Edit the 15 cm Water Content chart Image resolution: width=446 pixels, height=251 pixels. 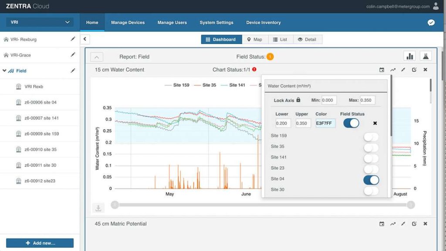click(x=414, y=70)
